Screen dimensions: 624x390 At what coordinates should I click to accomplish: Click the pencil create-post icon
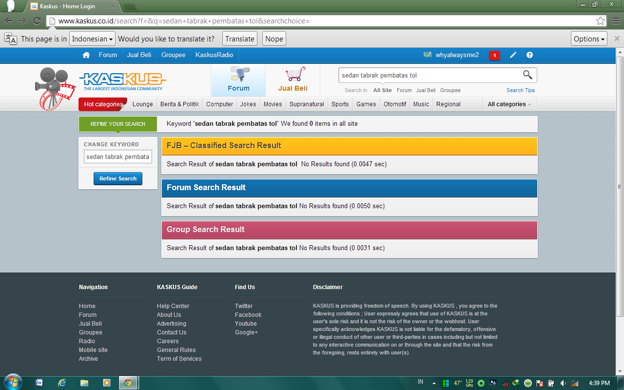tap(513, 55)
